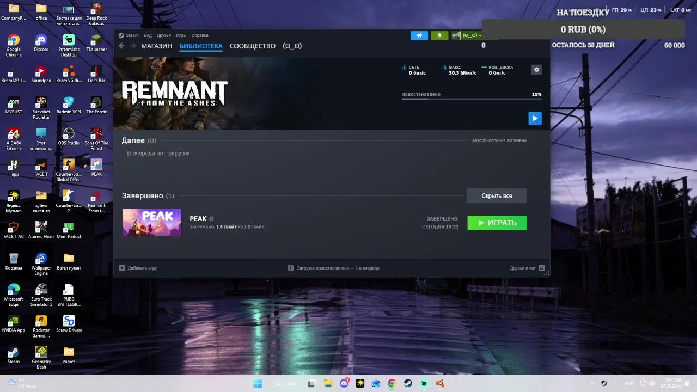The height and width of the screenshot is (392, 697).
Task: Open OBS Studio desktop shortcut
Action: [69, 137]
